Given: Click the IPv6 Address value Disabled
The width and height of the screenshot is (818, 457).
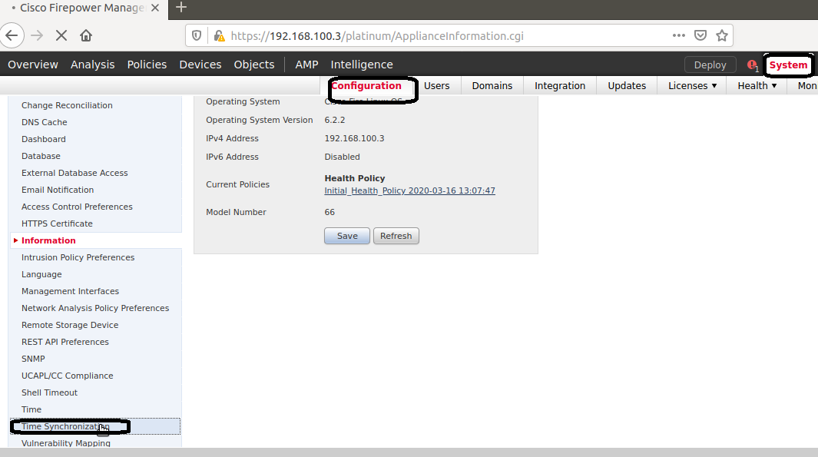Looking at the screenshot, I should click(x=342, y=157).
